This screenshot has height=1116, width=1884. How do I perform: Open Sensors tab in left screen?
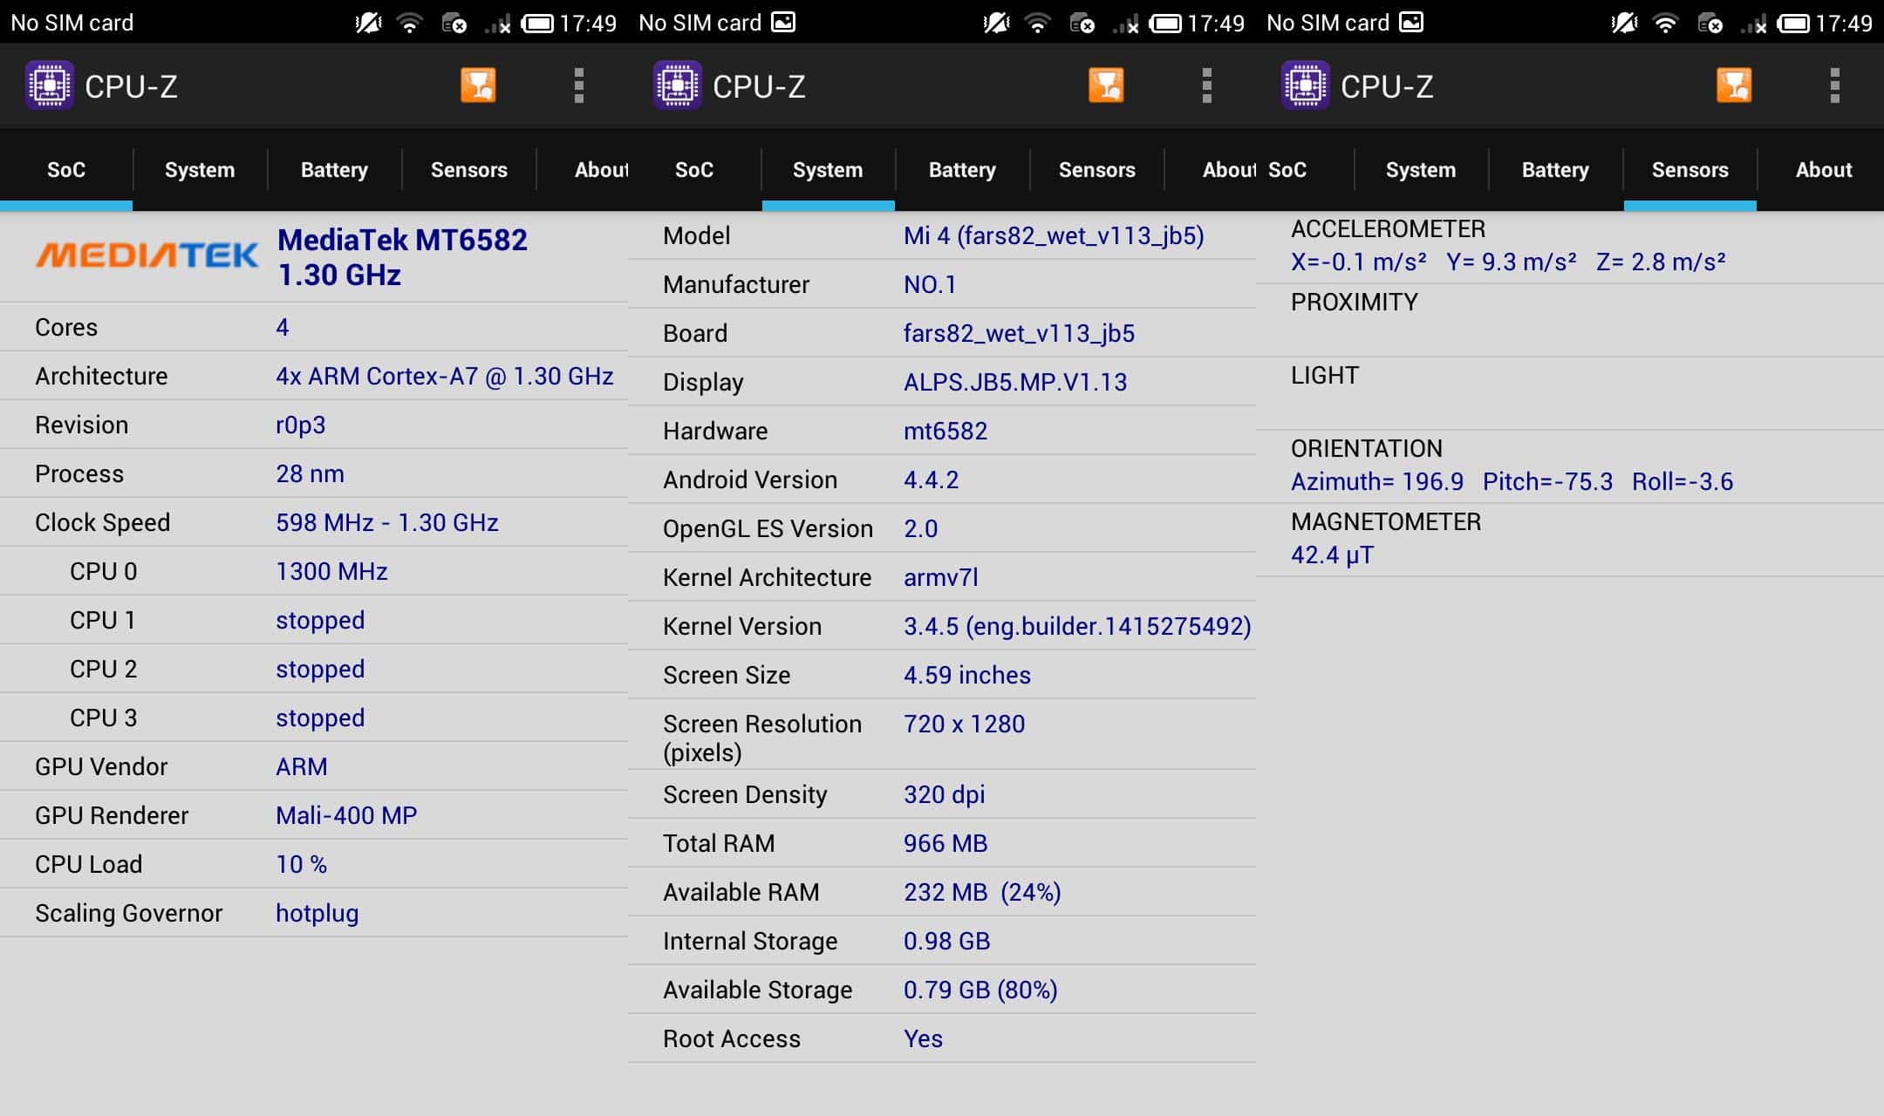468,170
